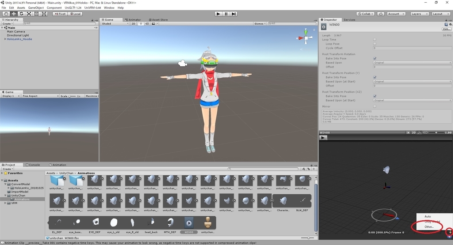The height and width of the screenshot is (245, 453).
Task: Pause the editor playback
Action: point(226,14)
